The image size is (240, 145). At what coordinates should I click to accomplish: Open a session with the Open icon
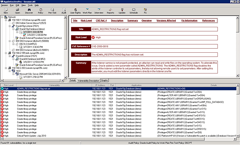tap(18, 10)
